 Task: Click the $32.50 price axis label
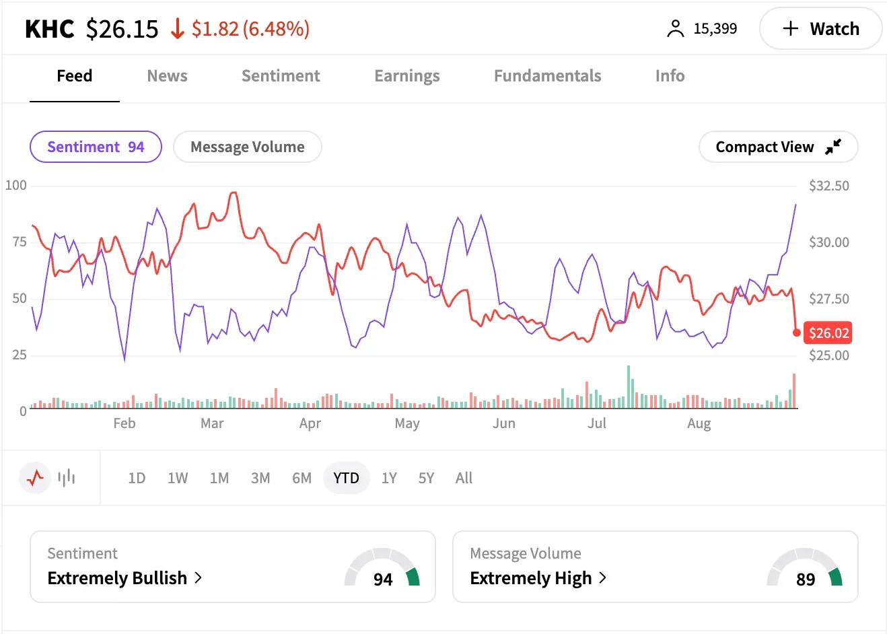tap(828, 186)
